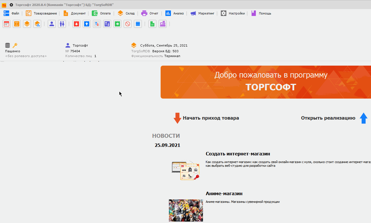Click the red arrow goods receipt toolbar icon
The height and width of the screenshot is (223, 371).
pos(76,24)
